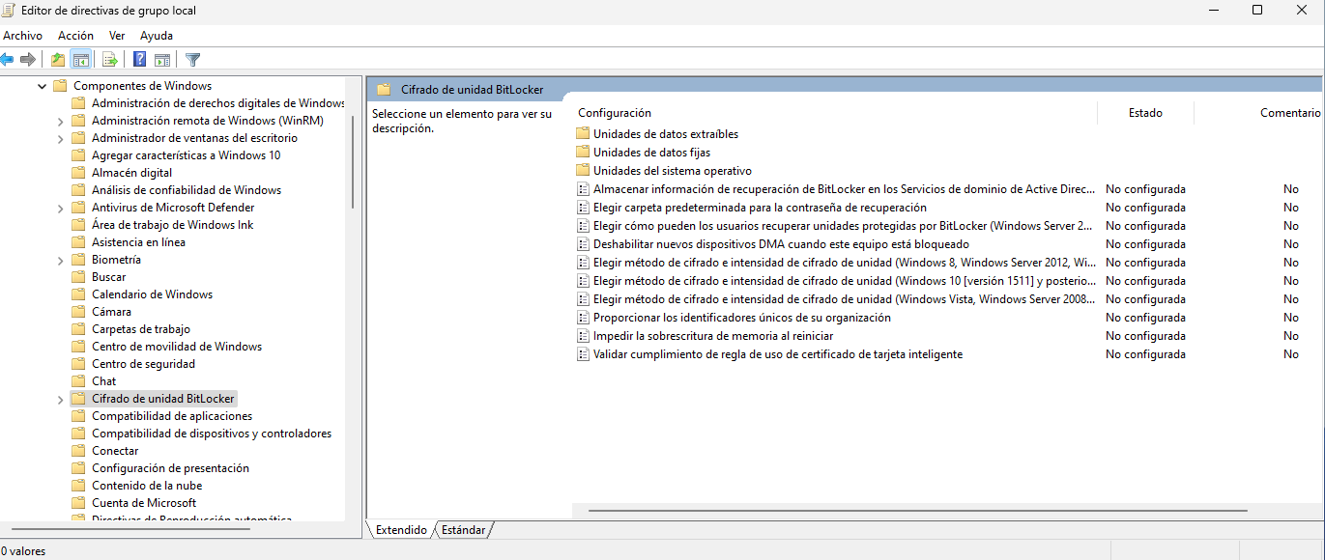Click the Forward arrow in toolbar

(x=28, y=60)
